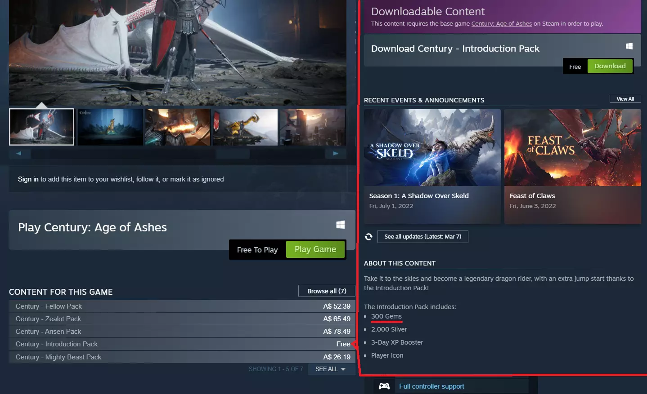The width and height of the screenshot is (647, 394).
Task: Click Windows icon beside Play Century title
Action: (x=341, y=225)
